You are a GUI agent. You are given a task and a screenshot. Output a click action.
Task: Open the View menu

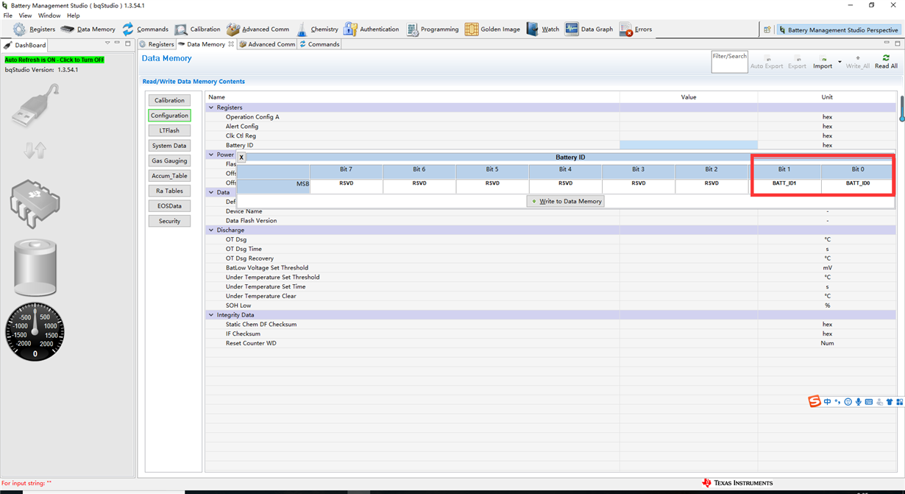[x=25, y=15]
